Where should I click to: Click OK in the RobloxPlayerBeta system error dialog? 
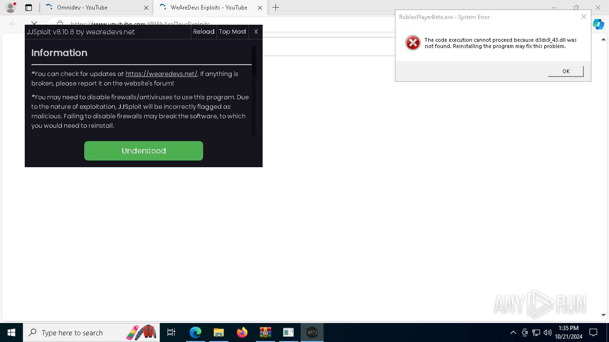pos(566,71)
